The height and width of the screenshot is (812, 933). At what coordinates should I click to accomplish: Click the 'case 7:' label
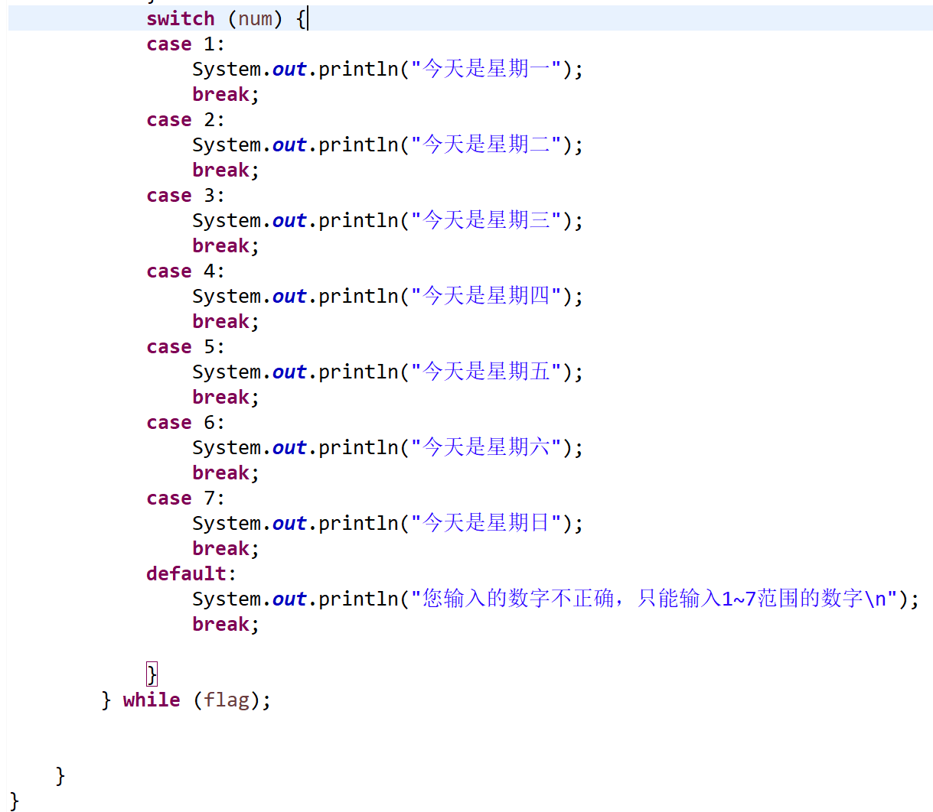pyautogui.click(x=185, y=498)
